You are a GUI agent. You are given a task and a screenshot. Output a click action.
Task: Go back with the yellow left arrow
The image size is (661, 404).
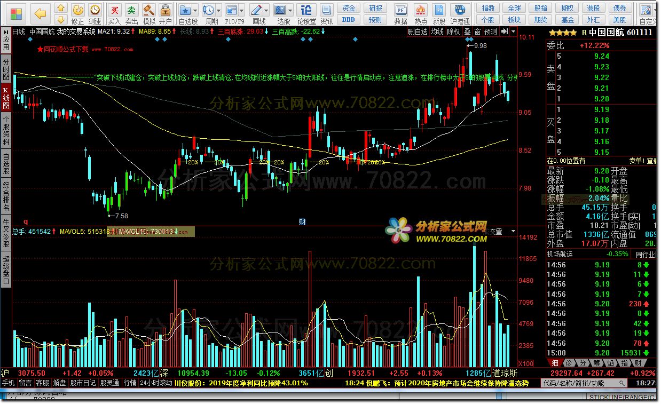40,13
